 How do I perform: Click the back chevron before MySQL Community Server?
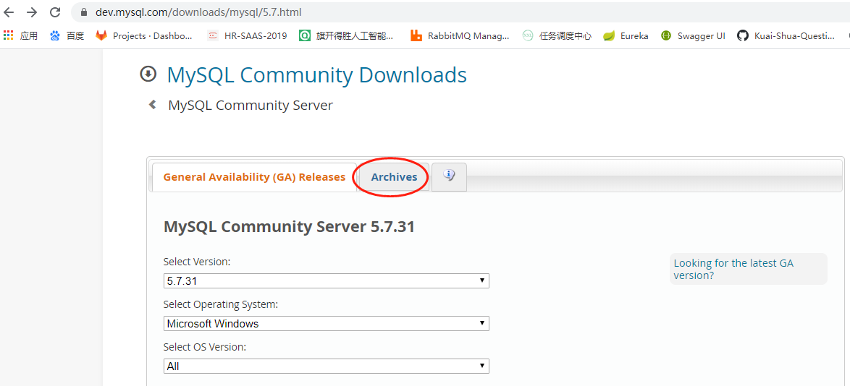152,105
